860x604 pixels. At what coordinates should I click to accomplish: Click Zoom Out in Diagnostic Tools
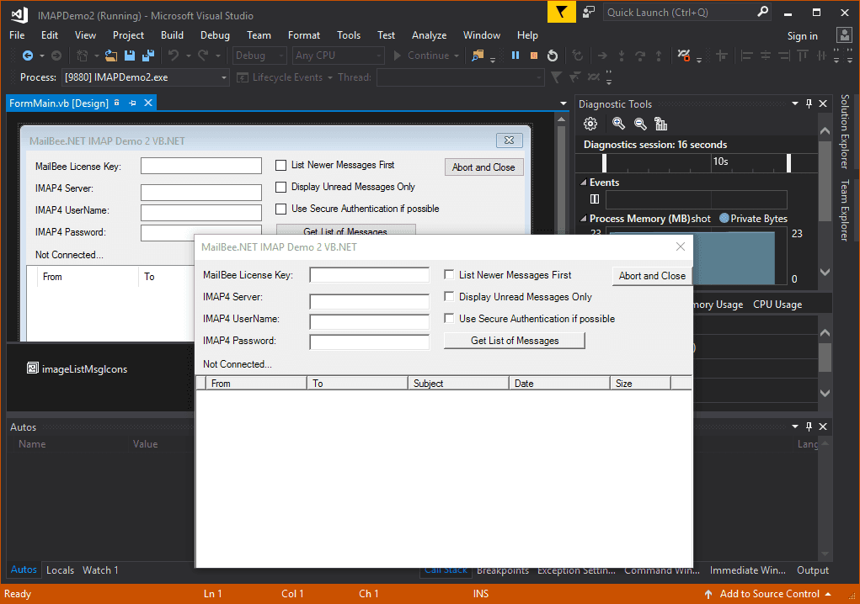point(640,124)
